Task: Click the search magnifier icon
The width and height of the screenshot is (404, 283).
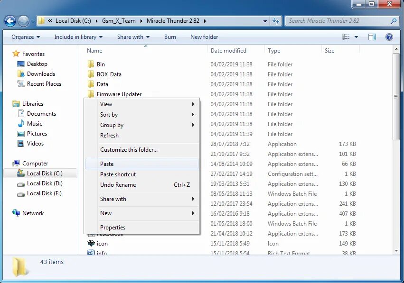Action: tap(394, 21)
